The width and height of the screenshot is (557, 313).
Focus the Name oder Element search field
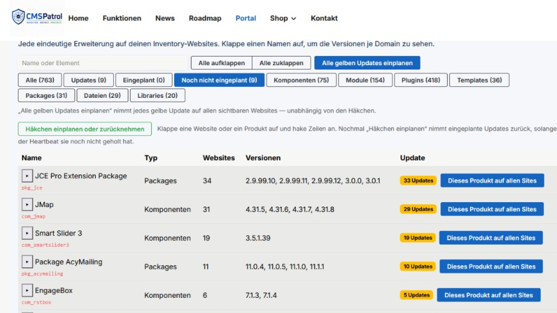[x=103, y=63]
